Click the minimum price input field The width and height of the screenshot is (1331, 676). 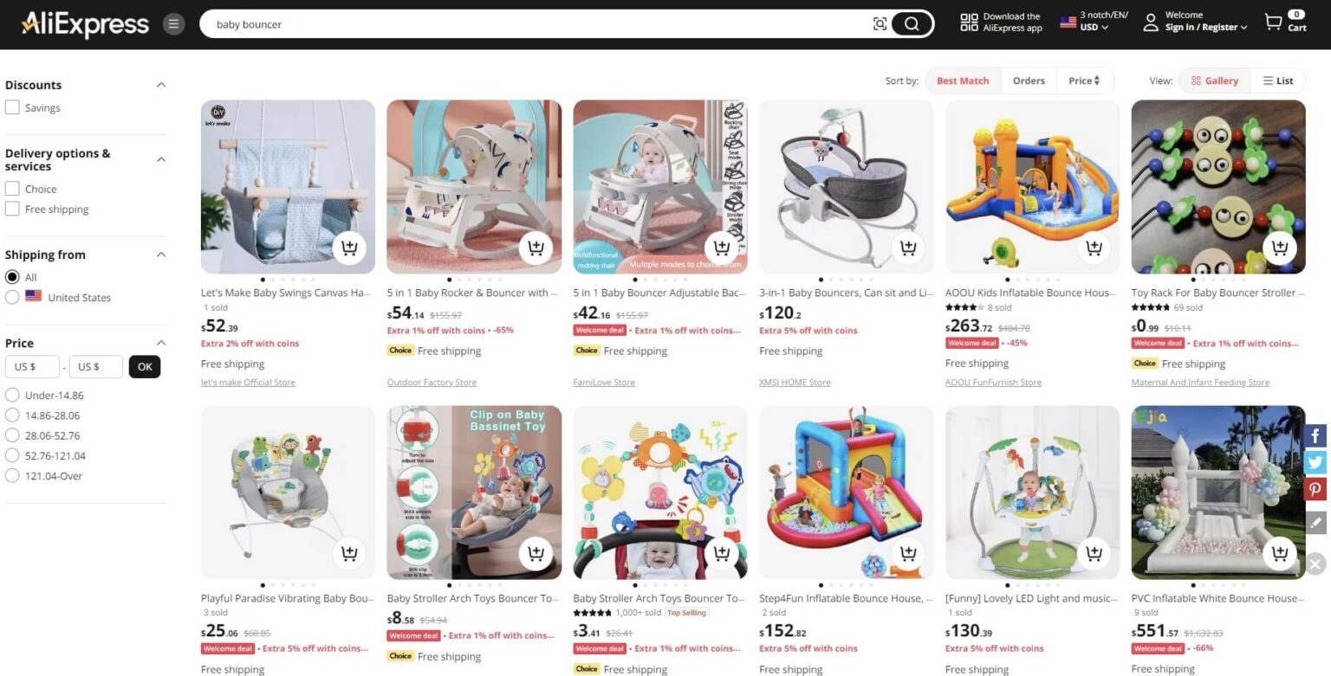pyautogui.click(x=32, y=367)
